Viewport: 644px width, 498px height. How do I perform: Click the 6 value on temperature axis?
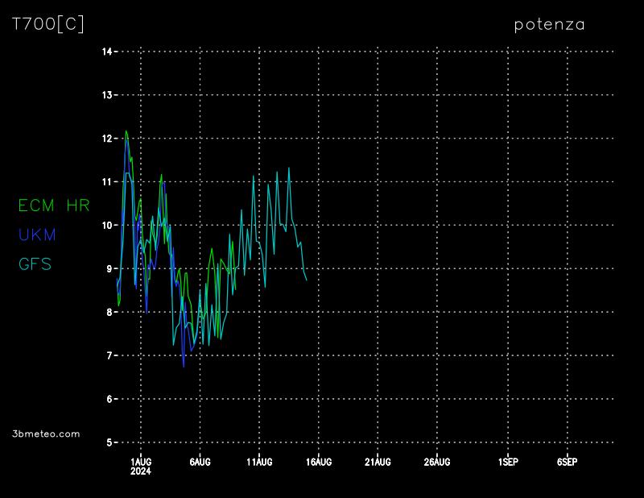[109, 399]
